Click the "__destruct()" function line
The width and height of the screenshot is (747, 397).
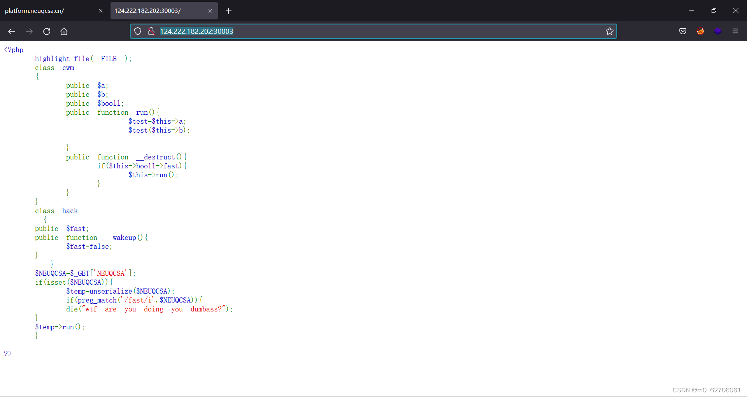click(x=126, y=157)
